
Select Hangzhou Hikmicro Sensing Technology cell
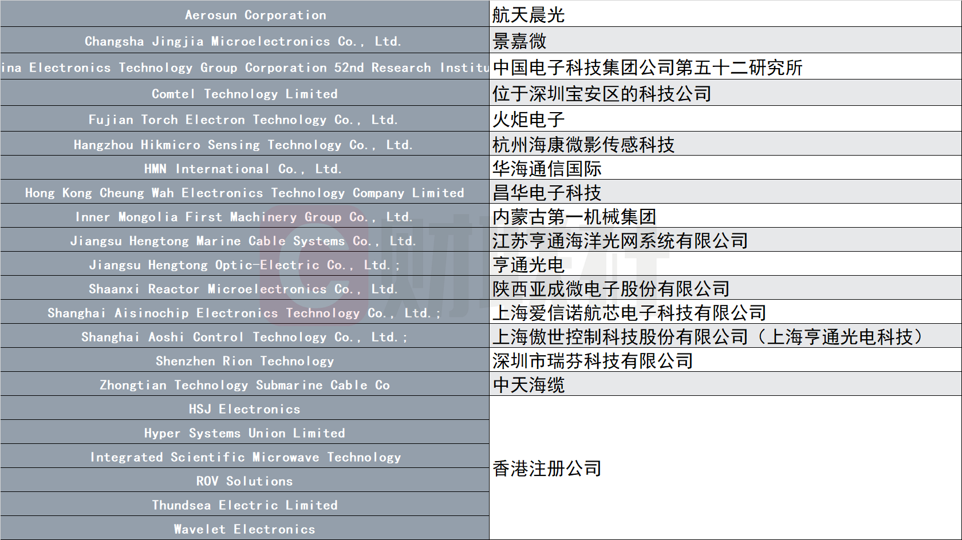point(245,144)
